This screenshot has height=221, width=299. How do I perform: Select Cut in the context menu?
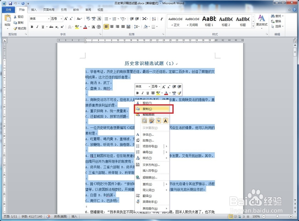pyautogui.click(x=152, y=103)
